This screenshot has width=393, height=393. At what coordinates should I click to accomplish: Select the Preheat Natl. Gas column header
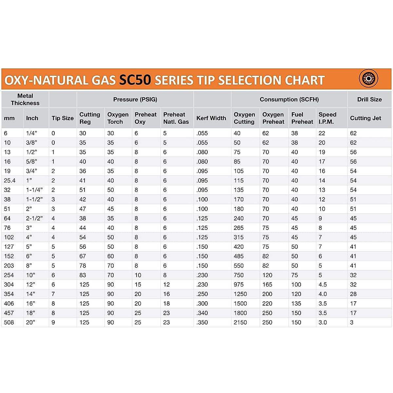[176, 118]
